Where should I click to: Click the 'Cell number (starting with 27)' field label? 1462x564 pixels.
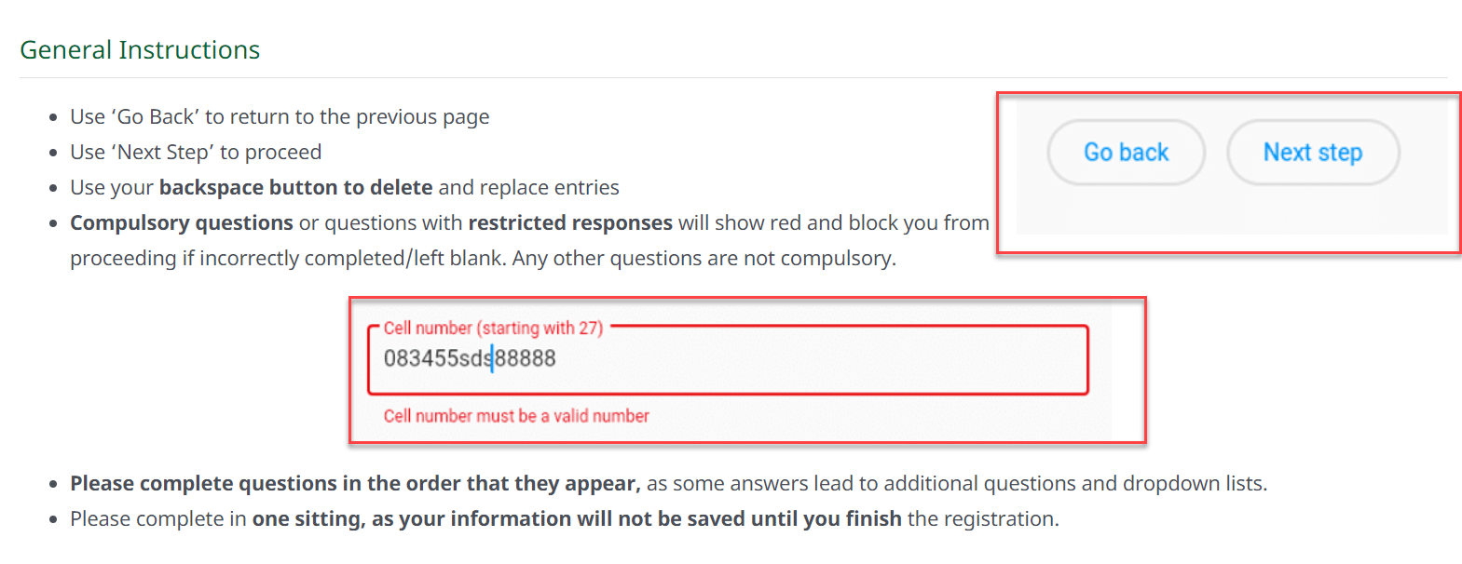click(x=493, y=328)
